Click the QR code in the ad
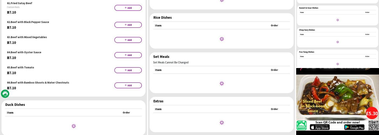 373,126
